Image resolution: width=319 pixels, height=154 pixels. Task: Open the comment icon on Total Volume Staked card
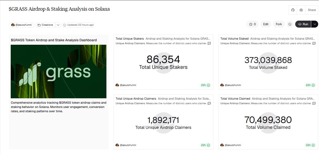314,43
